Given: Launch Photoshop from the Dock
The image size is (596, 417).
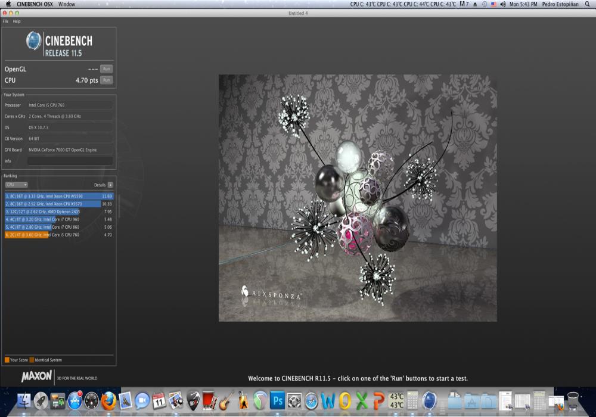Looking at the screenshot, I should coord(278,401).
